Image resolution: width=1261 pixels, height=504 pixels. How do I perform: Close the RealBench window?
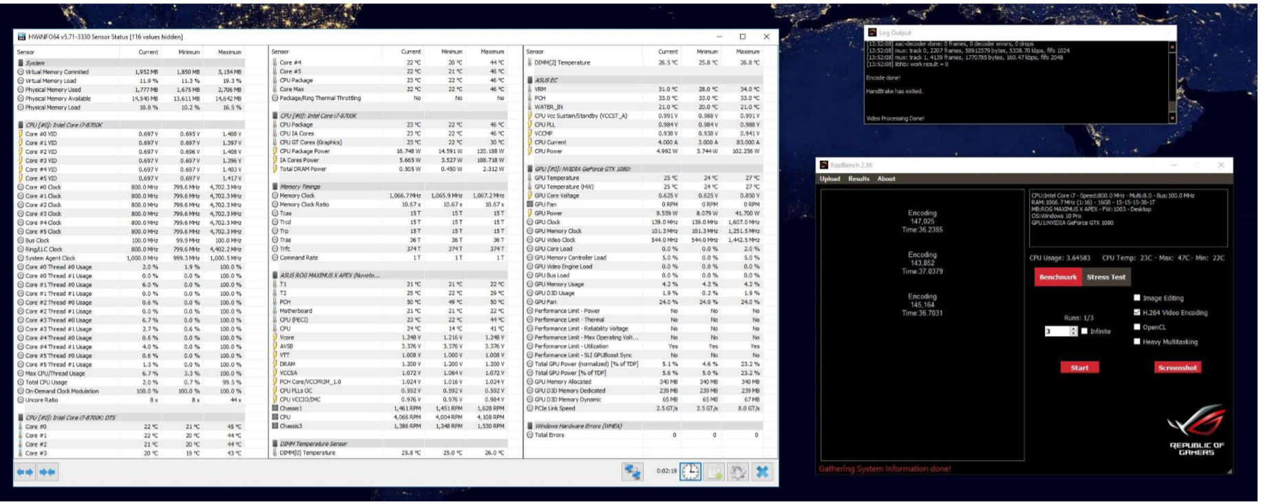[x=1220, y=165]
